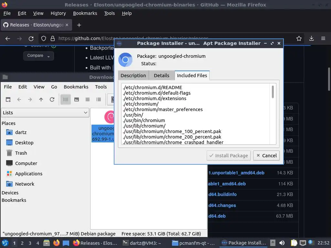Open the Firefox hamburger menu

323,39
